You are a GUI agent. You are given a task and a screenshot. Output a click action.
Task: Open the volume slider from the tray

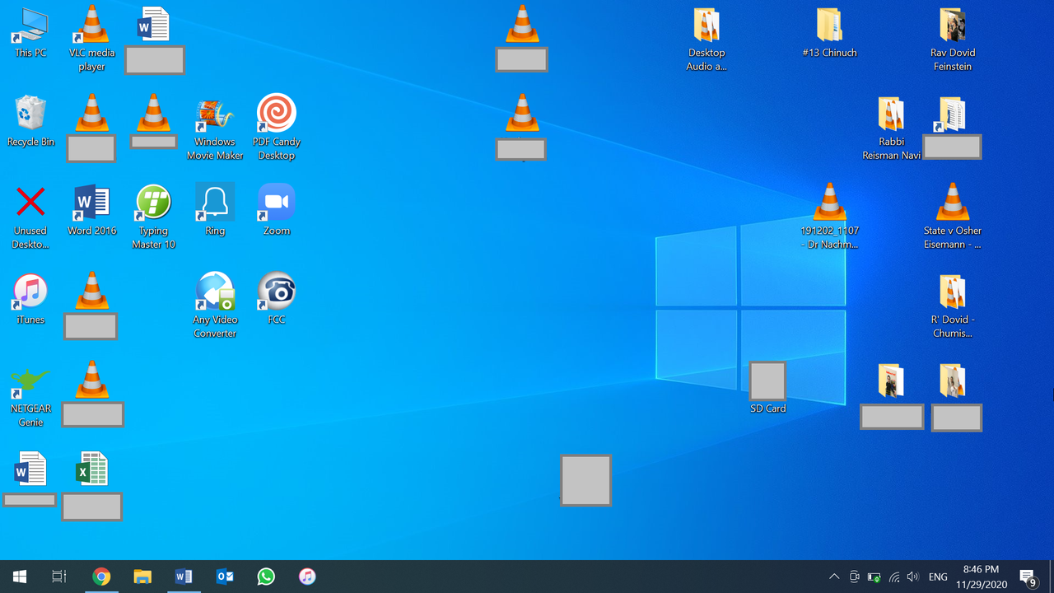point(913,576)
